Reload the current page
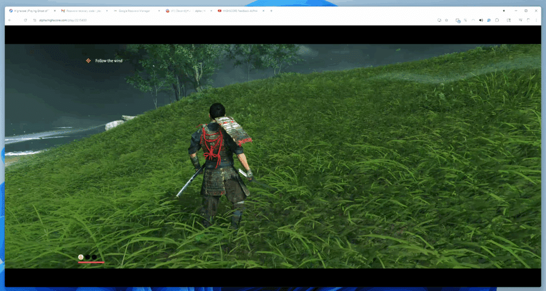The height and width of the screenshot is (291, 546). (26, 20)
